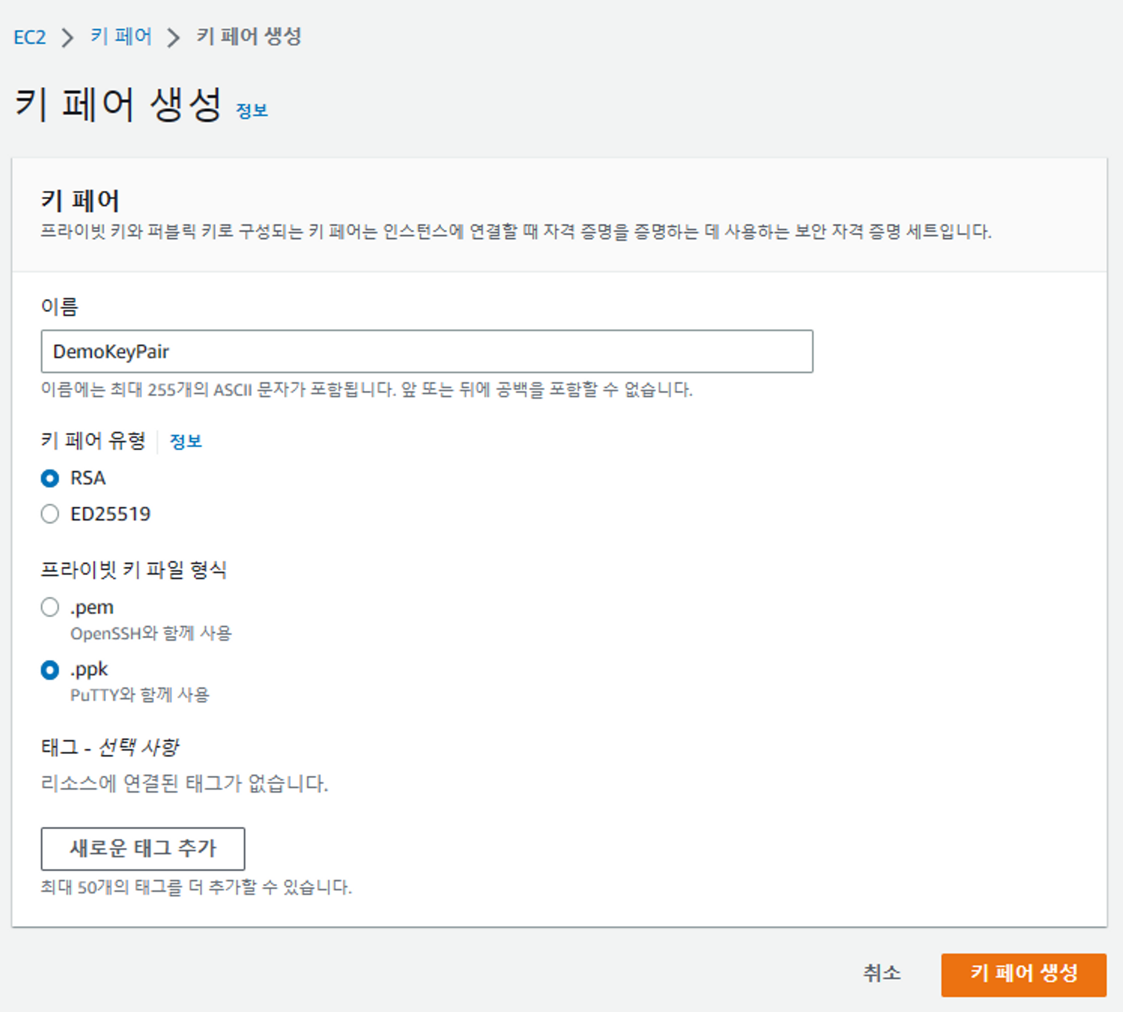Open 정보 link next to 키 페어 유형
1123x1012 pixels.
(x=185, y=441)
